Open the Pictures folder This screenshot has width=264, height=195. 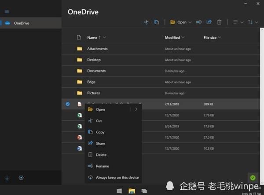click(93, 93)
